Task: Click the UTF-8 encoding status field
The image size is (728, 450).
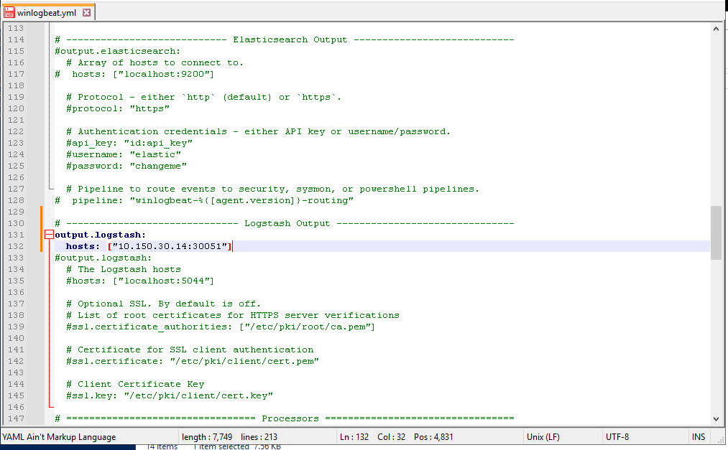Action: pos(617,437)
